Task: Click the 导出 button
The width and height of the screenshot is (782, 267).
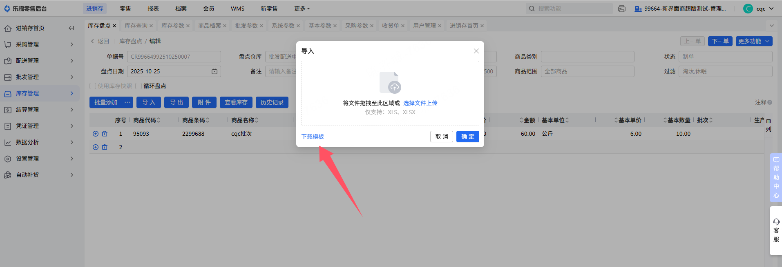Action: pos(177,102)
